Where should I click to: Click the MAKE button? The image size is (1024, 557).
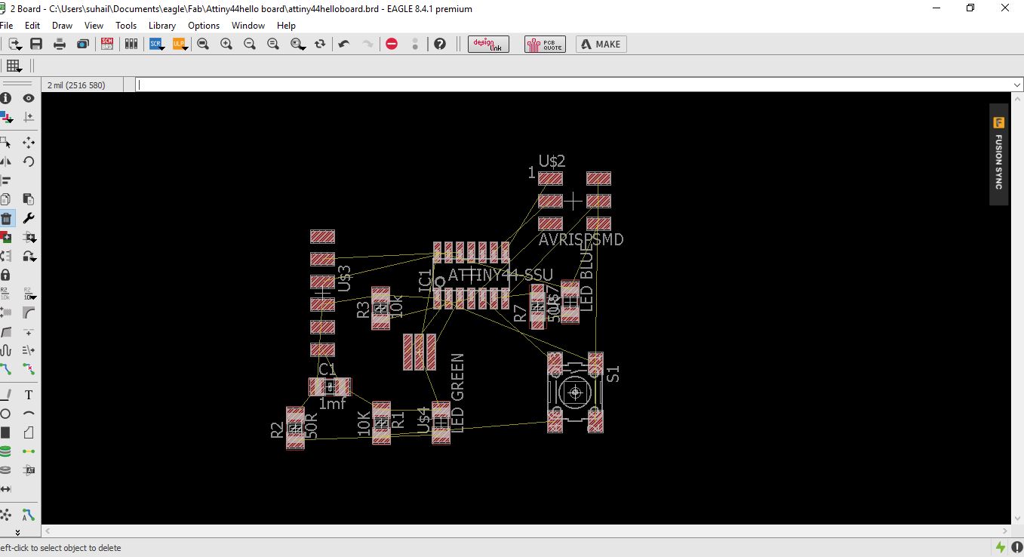[601, 44]
